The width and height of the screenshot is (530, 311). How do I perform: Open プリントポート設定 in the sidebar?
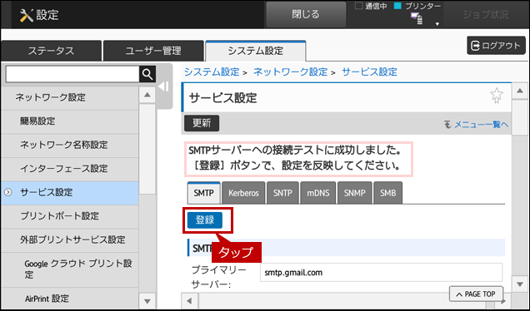[x=70, y=216]
